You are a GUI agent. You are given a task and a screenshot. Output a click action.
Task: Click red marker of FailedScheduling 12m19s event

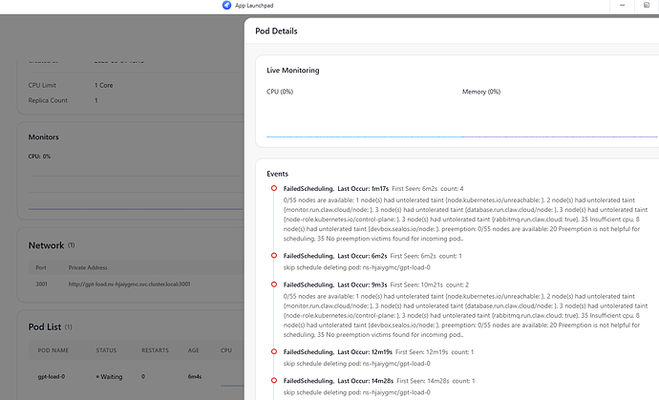click(x=274, y=351)
